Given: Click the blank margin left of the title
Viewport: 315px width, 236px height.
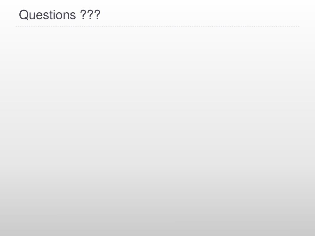Looking at the screenshot, I should pos(9,14).
